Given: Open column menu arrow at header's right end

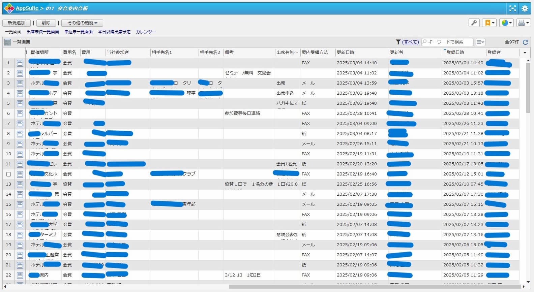Looking at the screenshot, I should 525,53.
